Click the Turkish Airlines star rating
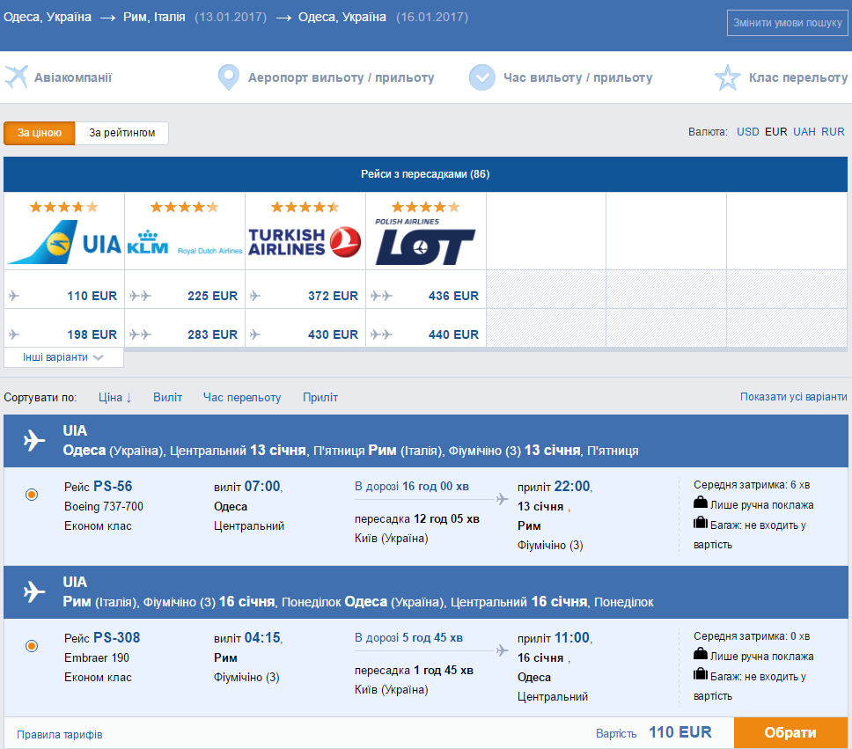This screenshot has height=749, width=852. (305, 207)
